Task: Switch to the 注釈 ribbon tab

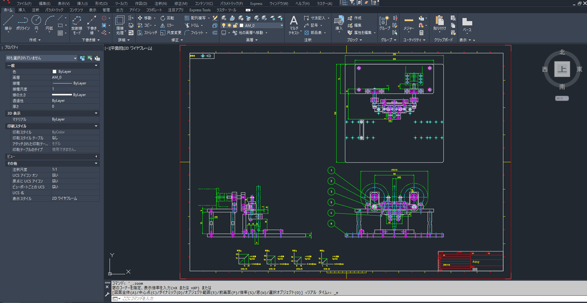Action: pos(36,10)
